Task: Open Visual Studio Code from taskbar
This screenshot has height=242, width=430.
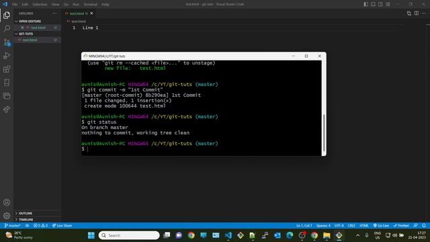Action: tap(228, 235)
